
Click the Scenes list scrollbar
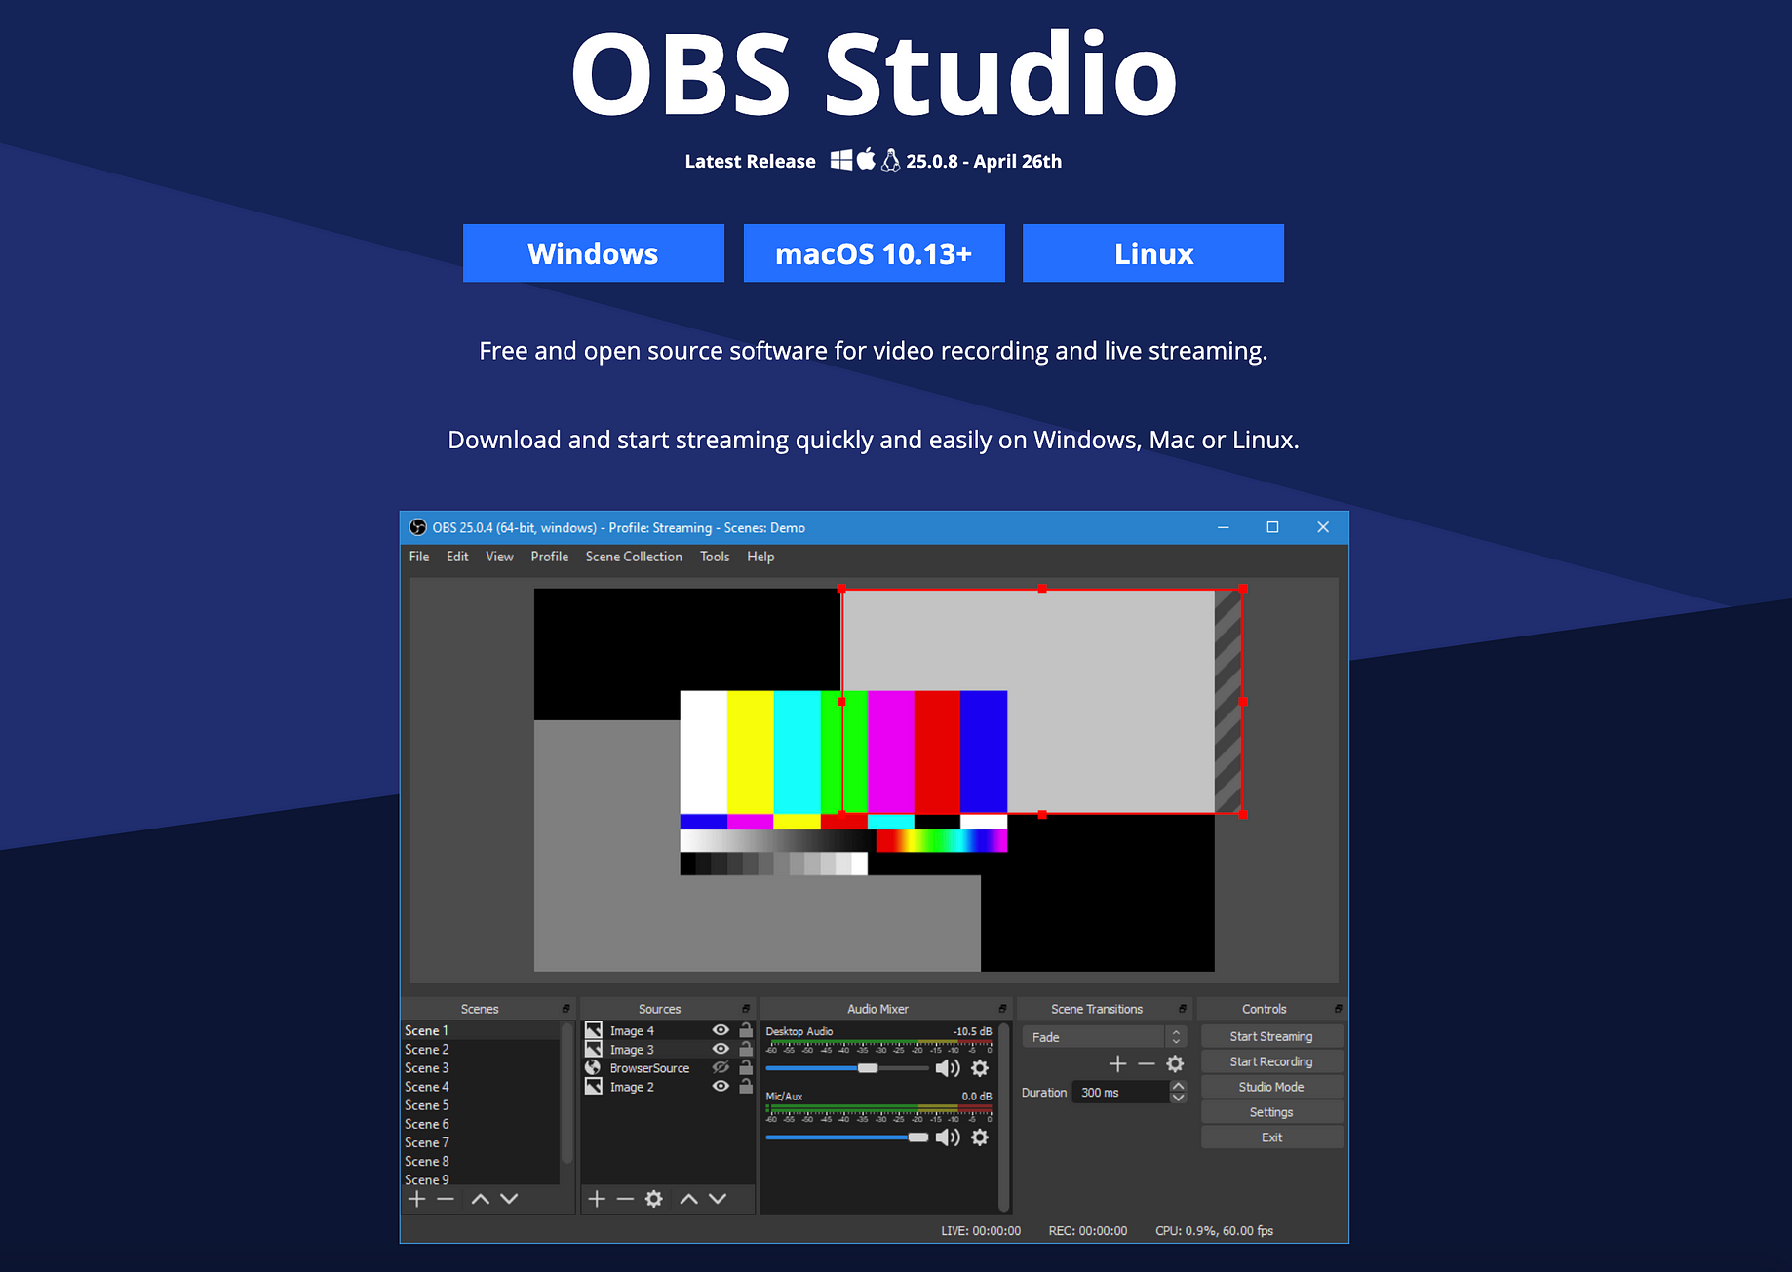coord(566,1092)
